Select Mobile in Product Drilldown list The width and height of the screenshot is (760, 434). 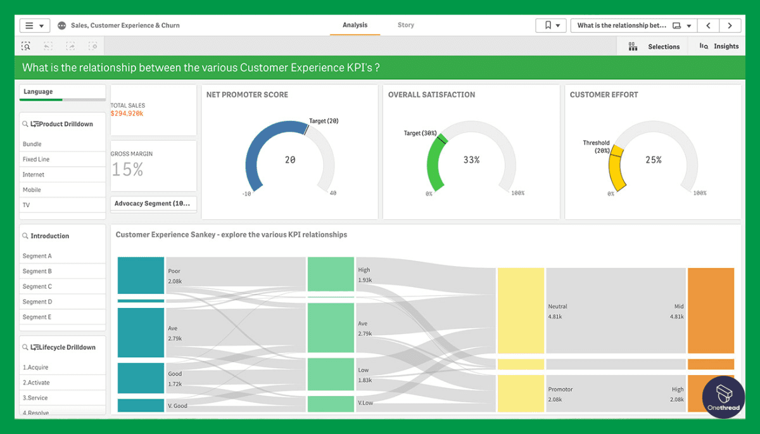[32, 190]
